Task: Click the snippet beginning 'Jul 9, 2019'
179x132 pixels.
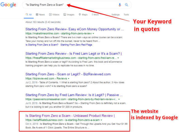Action: click(76, 105)
